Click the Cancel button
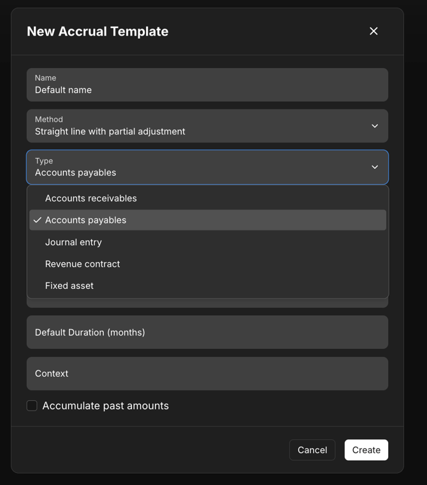427x485 pixels. 312,450
